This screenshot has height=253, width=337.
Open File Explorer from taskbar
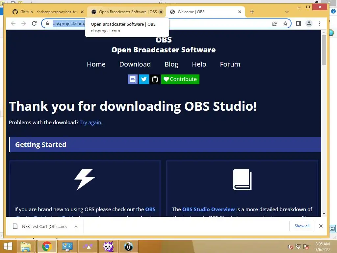[x=26, y=246]
